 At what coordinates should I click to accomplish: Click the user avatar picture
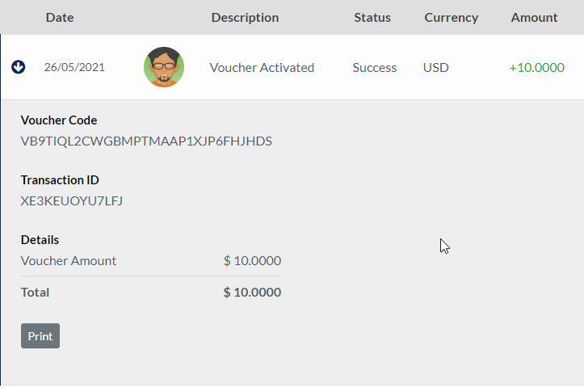point(164,67)
